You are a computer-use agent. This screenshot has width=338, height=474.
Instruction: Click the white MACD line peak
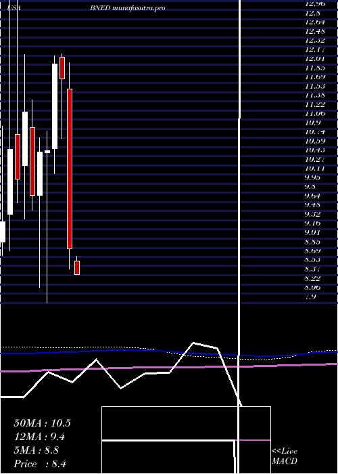(193, 343)
